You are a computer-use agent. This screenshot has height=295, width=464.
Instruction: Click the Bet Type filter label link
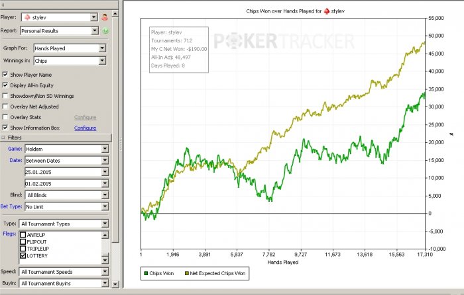(11, 206)
